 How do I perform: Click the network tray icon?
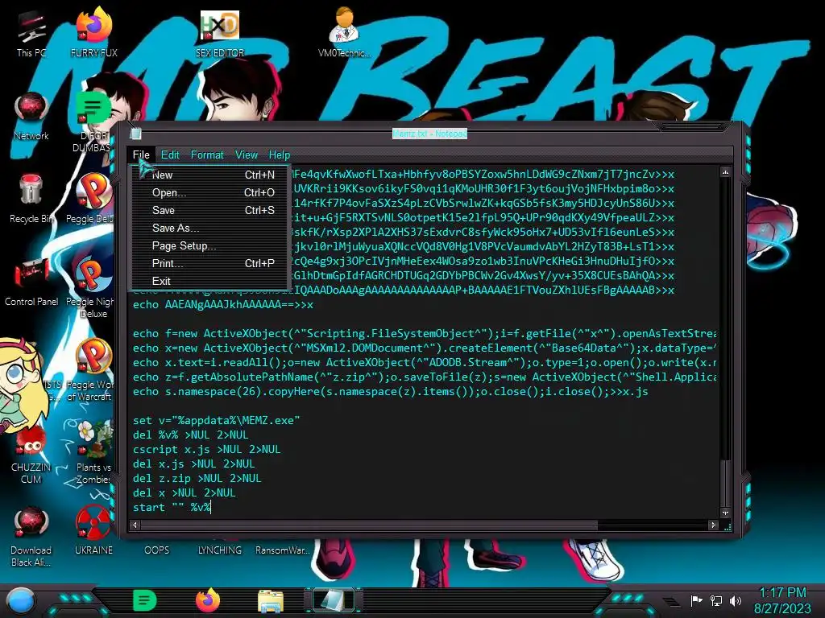tap(716, 600)
